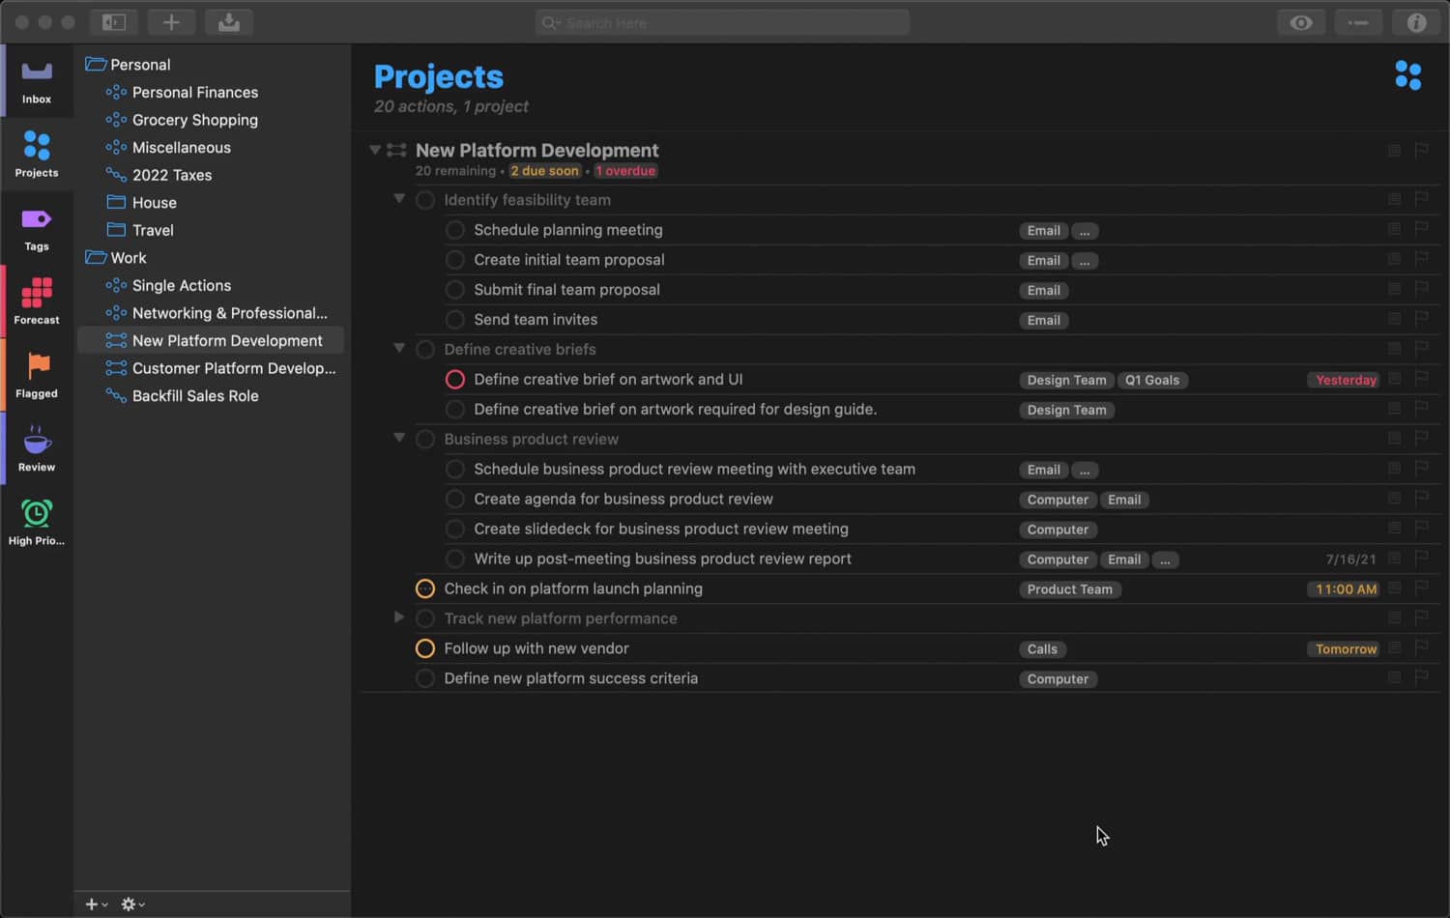Select 'Customer Platform Develop...' in the sidebar

click(x=234, y=368)
